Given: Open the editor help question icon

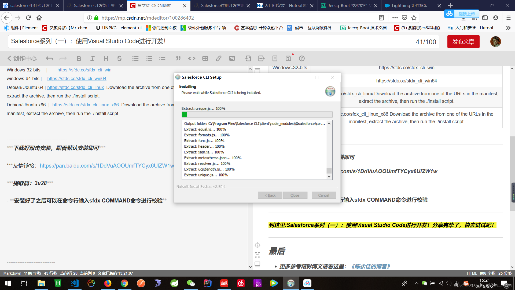Looking at the screenshot, I should [x=302, y=59].
